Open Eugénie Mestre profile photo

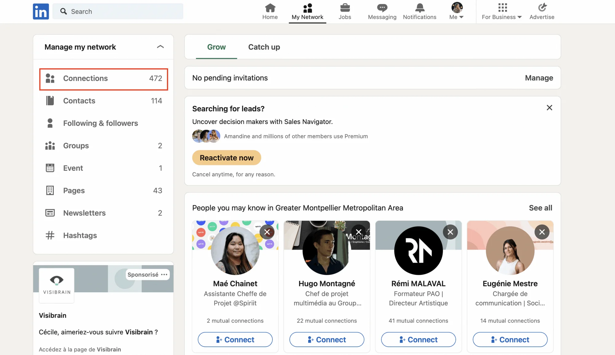pos(510,250)
